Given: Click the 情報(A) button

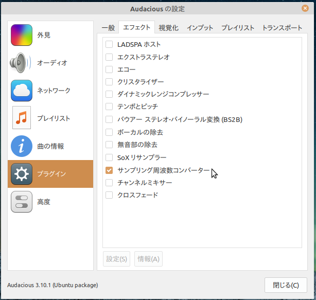Looking at the screenshot, I should click(x=149, y=259).
